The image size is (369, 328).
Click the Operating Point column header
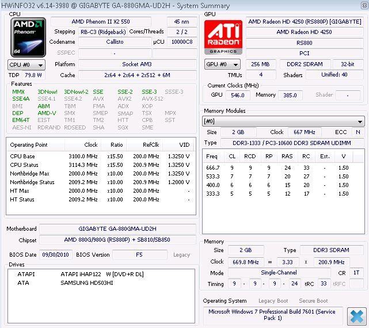[x=35, y=144]
